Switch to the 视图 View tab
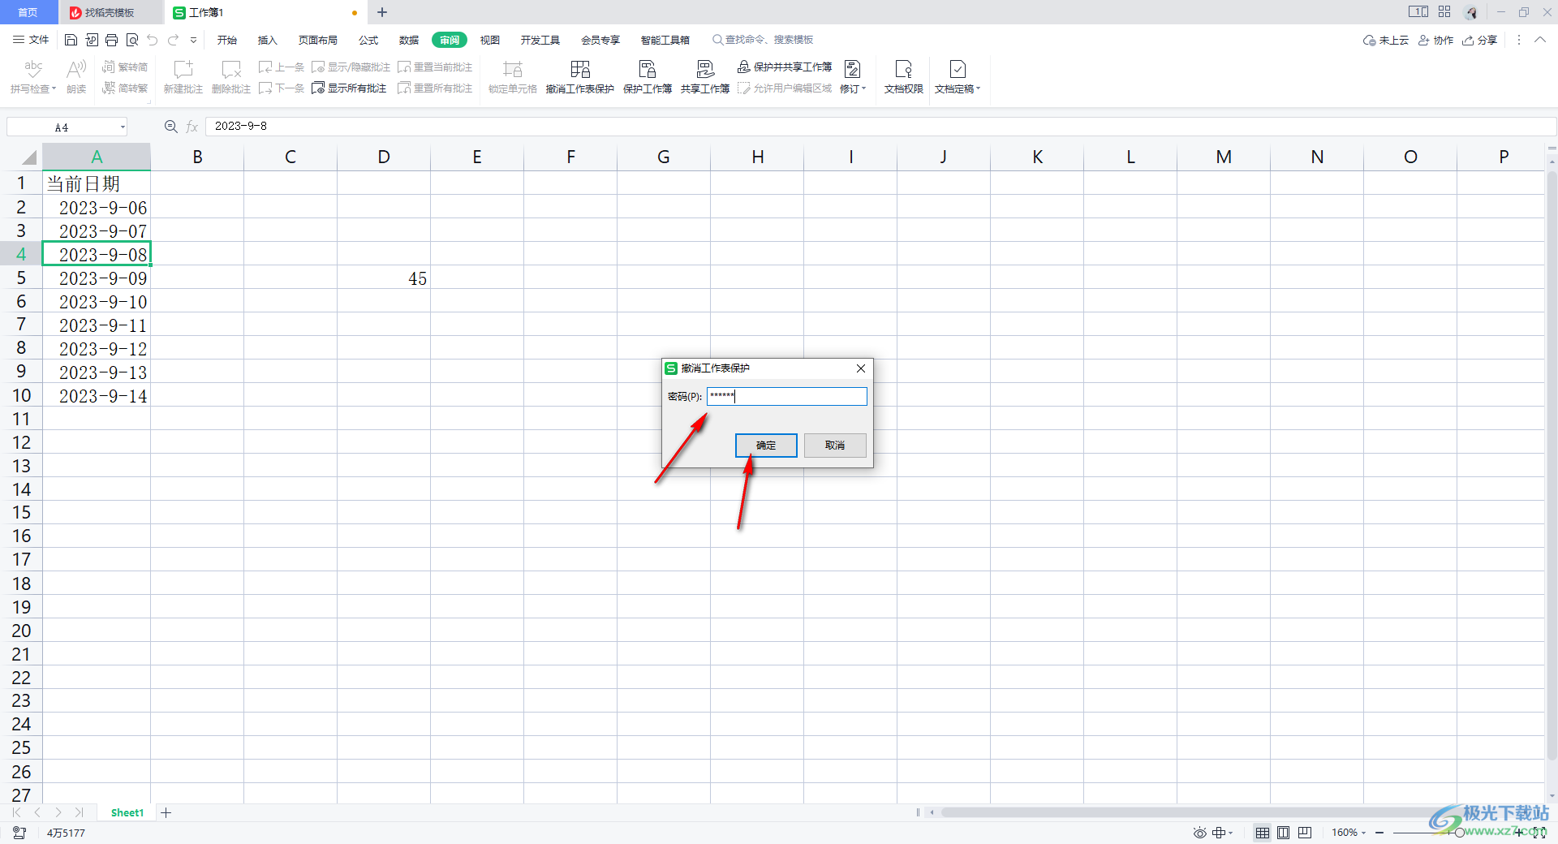1558x844 pixels. [490, 40]
